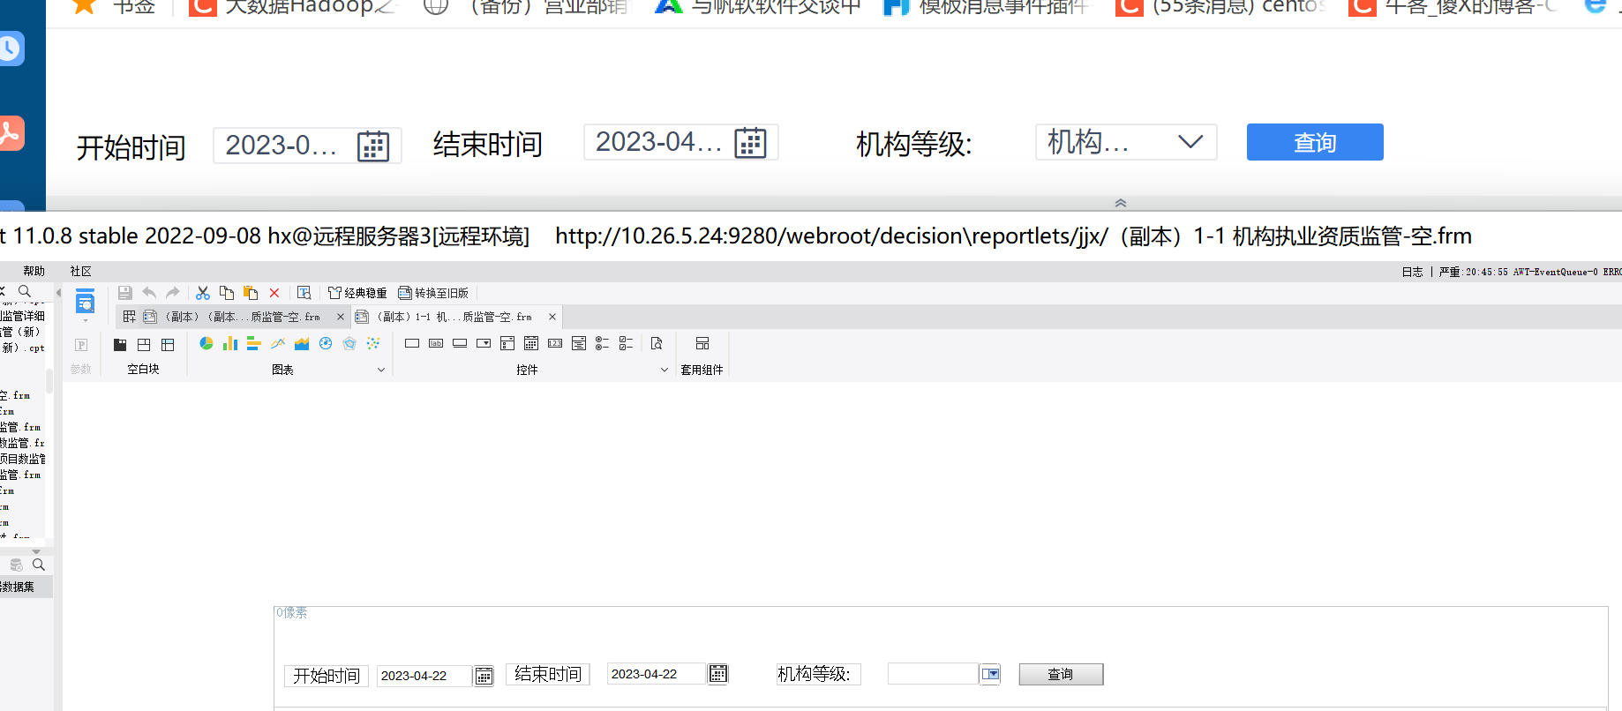Collapse left panel with small arrow
1622x711 pixels.
click(x=58, y=293)
